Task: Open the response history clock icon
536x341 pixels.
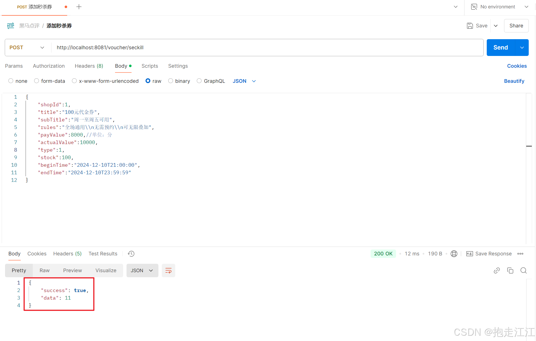Action: click(x=131, y=254)
